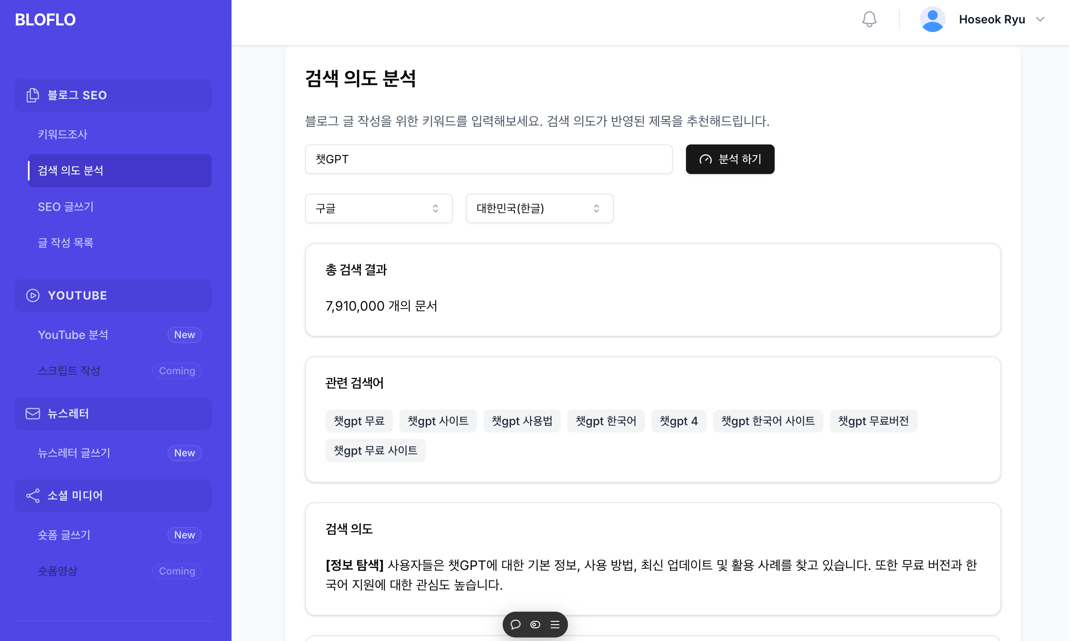1069x641 pixels.
Task: Open the 대한민국(한글) language dropdown
Action: [x=539, y=208]
